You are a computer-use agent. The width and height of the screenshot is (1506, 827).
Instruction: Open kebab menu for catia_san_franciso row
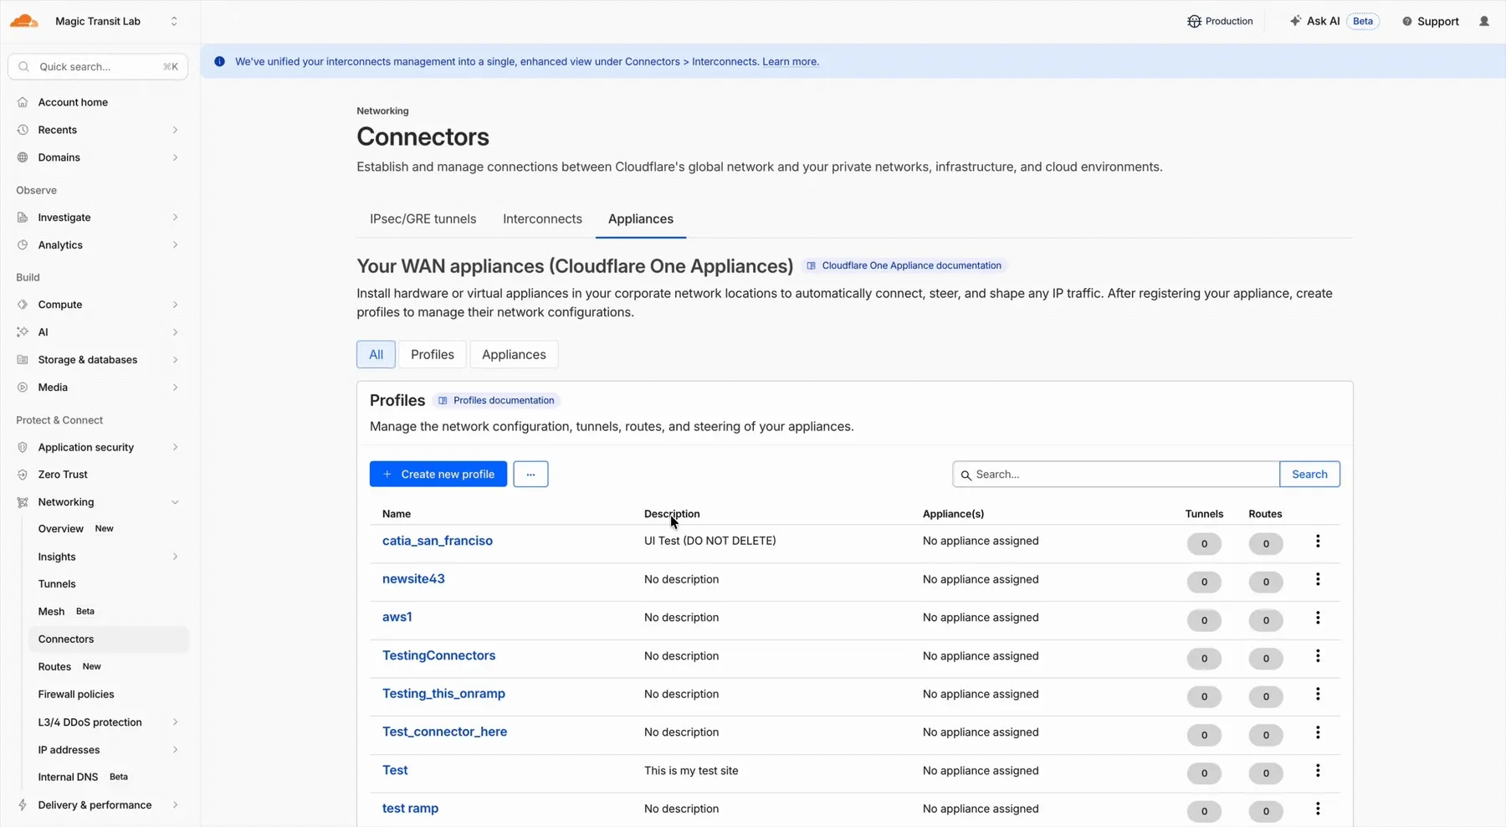(1318, 542)
